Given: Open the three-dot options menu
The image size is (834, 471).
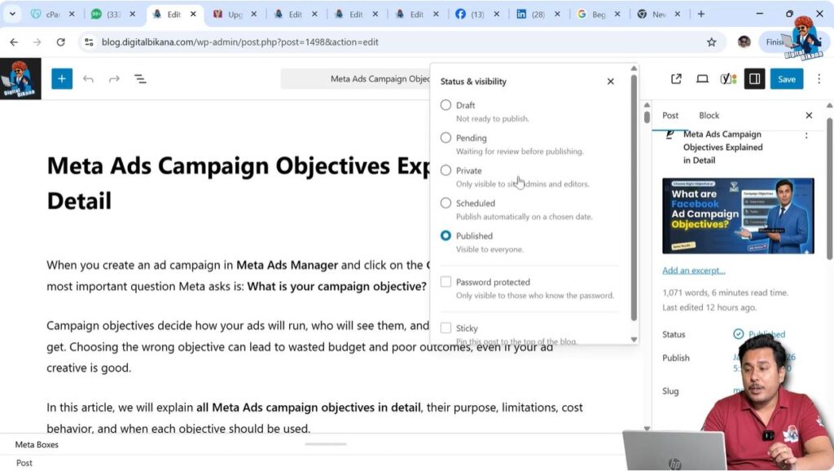Looking at the screenshot, I should click(819, 78).
